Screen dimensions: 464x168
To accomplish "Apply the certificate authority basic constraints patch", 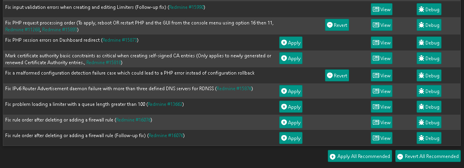I will click(290, 58).
